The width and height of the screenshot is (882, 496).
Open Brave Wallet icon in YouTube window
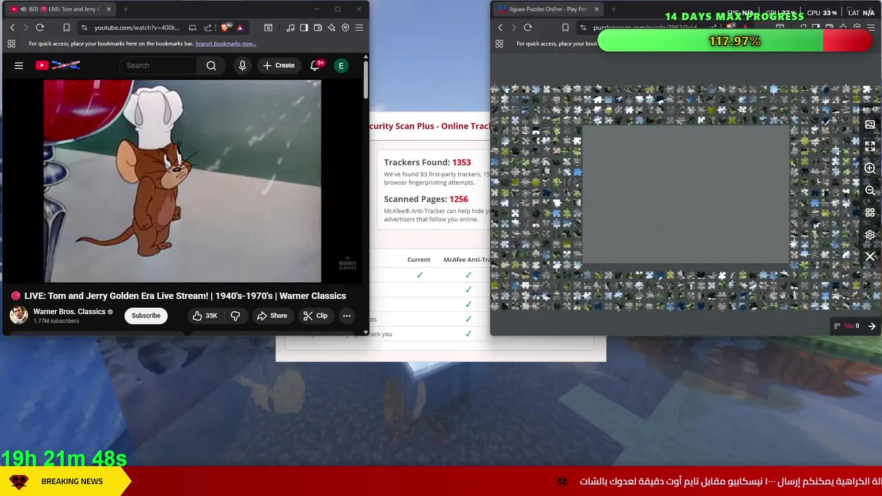[x=318, y=28]
